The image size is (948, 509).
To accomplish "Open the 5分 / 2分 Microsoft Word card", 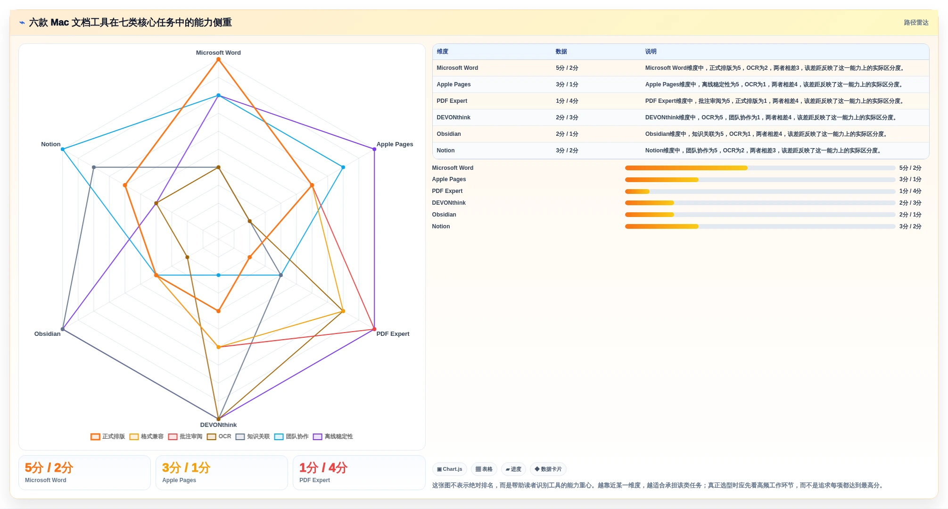I will coord(84,473).
